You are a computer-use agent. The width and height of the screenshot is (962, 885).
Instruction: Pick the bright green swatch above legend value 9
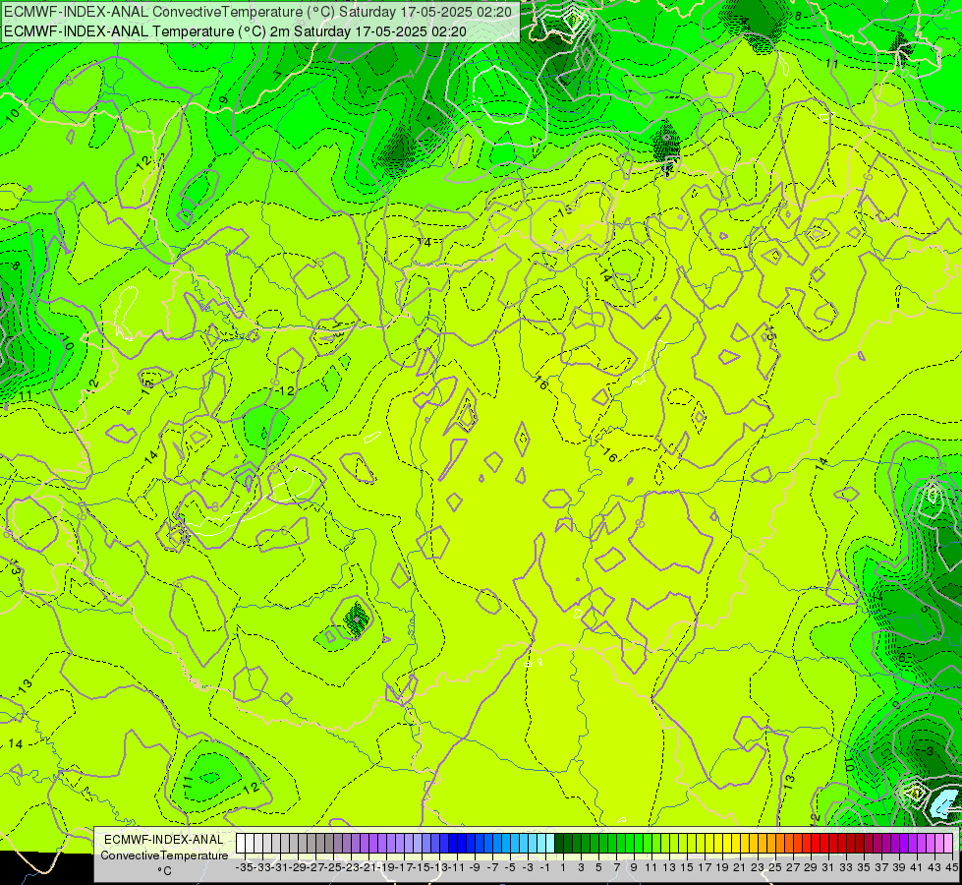click(x=630, y=844)
